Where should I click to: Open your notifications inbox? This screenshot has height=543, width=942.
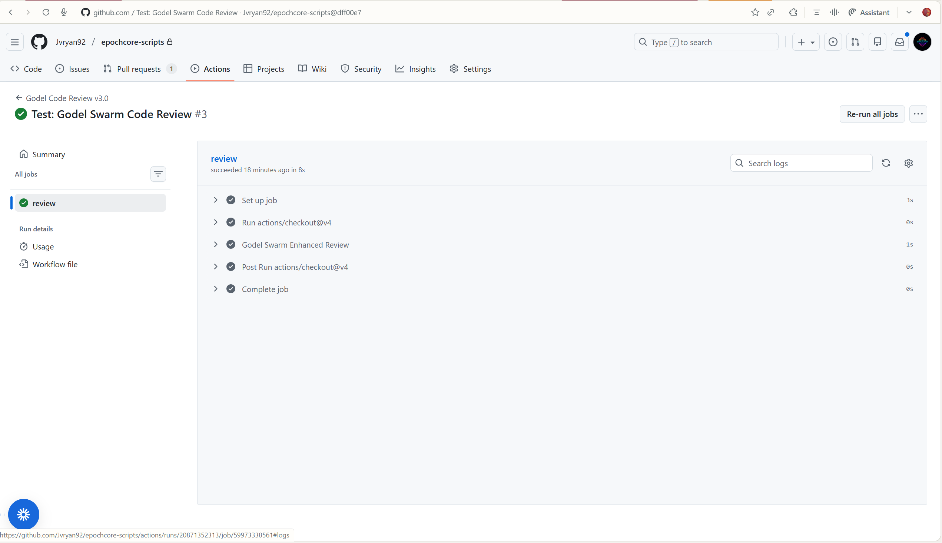(899, 42)
